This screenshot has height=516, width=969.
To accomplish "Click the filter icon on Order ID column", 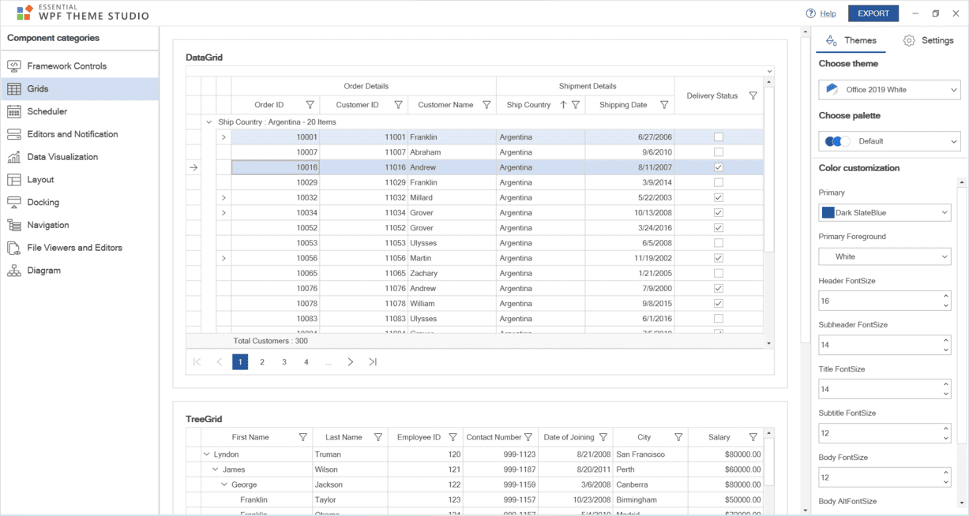I will tap(310, 104).
